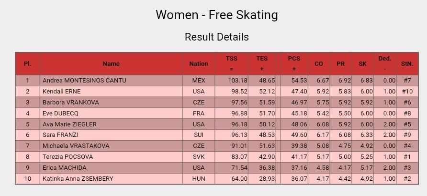
Task: Click the total score 103.18 cell
Action: point(232,81)
